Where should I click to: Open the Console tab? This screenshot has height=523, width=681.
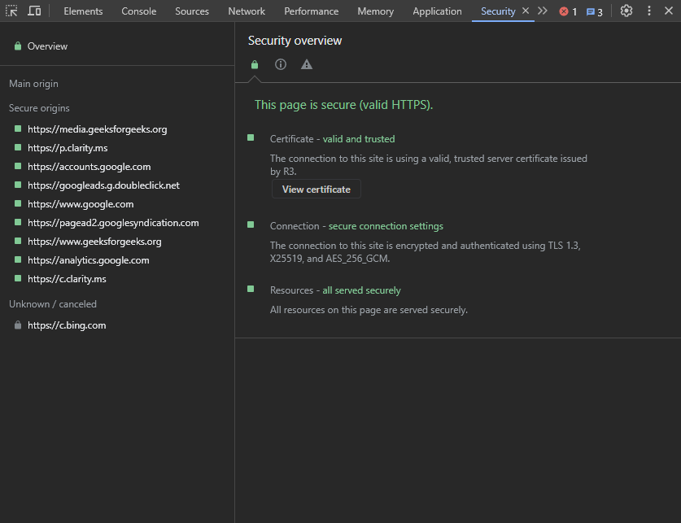(139, 11)
